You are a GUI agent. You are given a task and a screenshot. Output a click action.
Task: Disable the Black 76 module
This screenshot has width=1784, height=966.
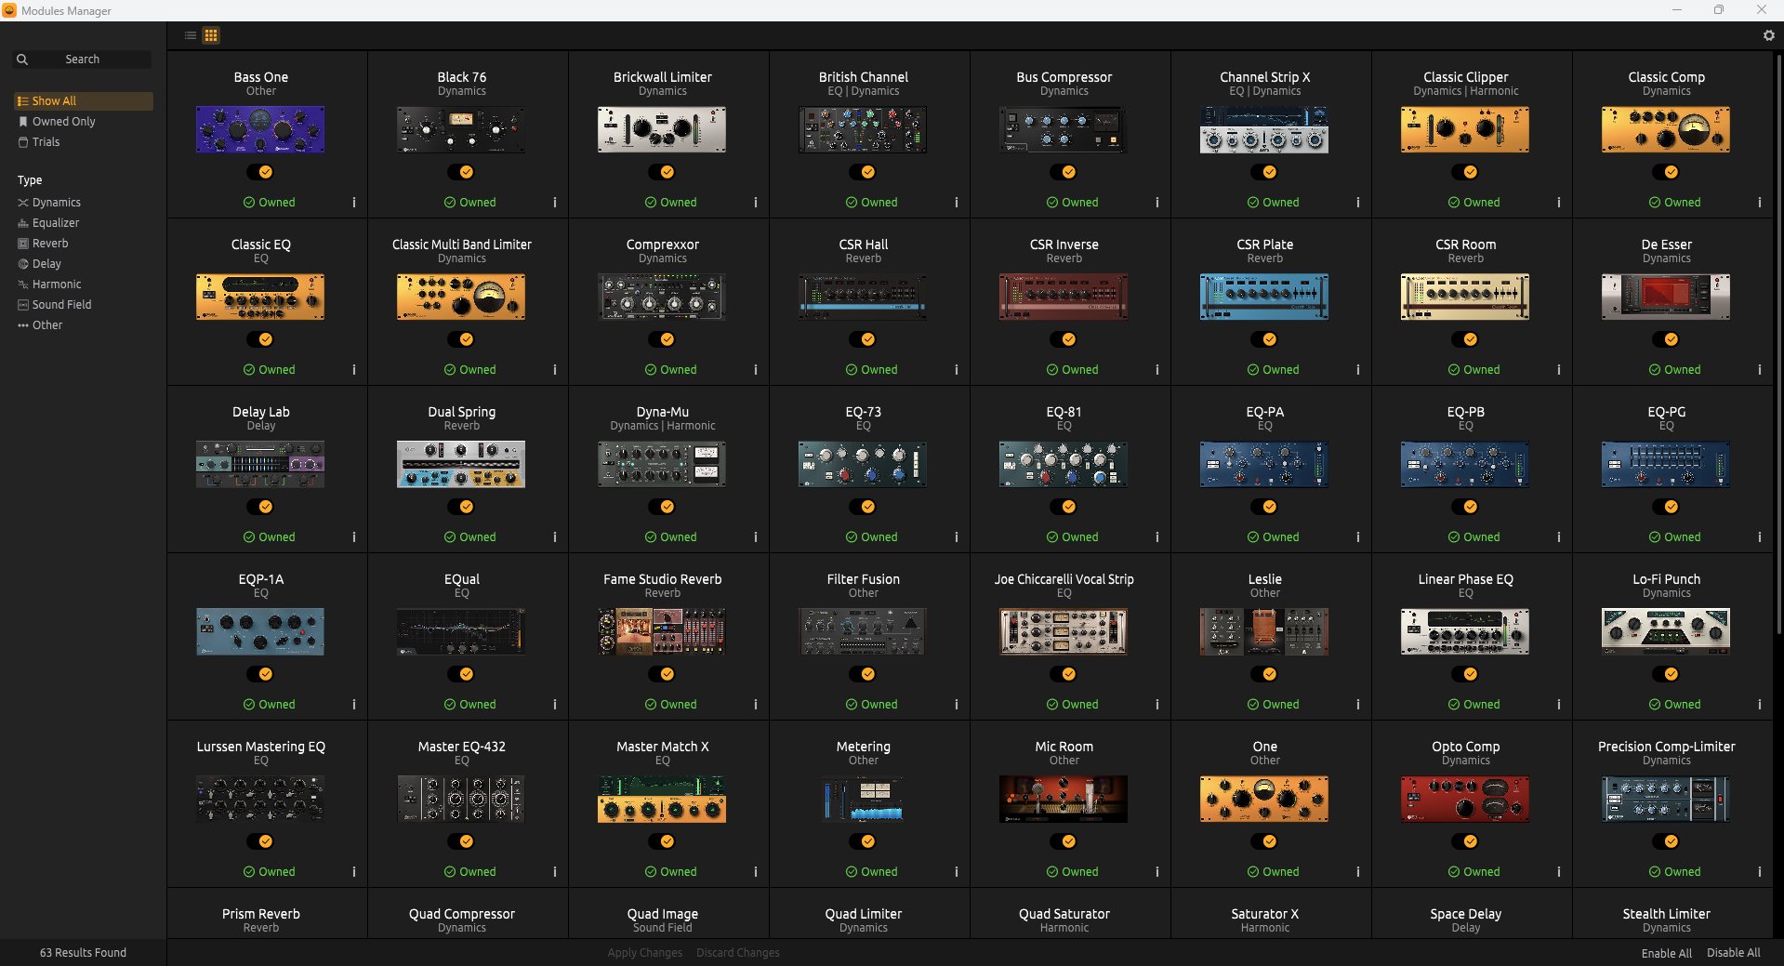[x=461, y=172]
